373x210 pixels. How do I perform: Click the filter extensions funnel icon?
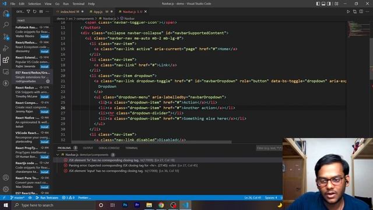[x=29, y=12]
